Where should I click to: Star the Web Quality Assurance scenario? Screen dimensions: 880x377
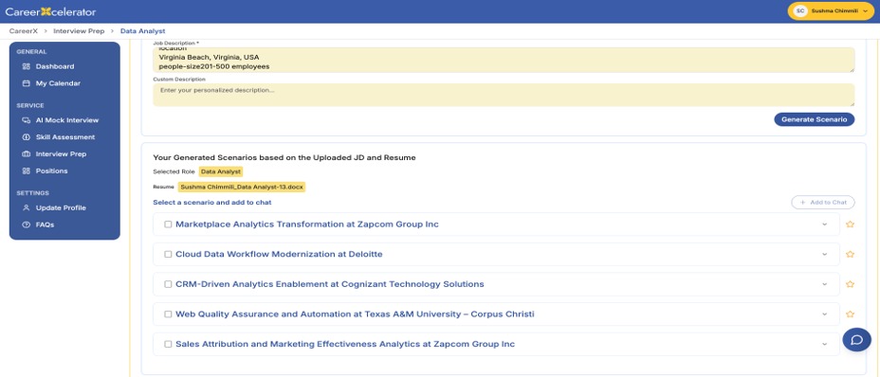click(850, 314)
